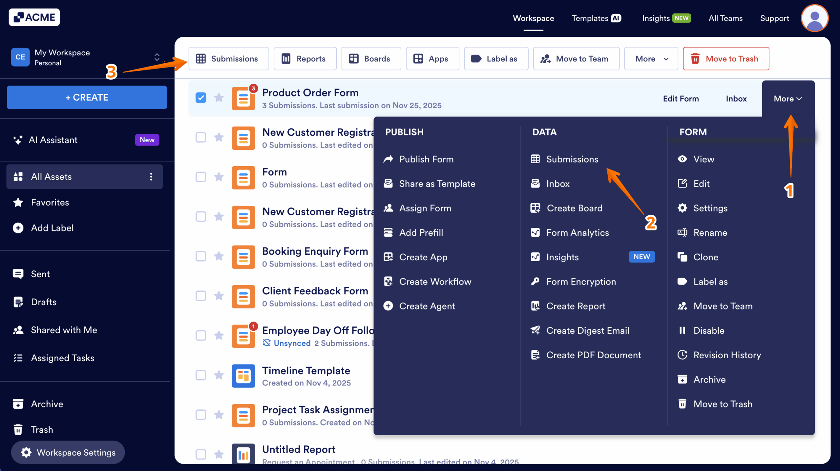Open the user profile avatar
Viewport: 840px width, 471px height.
point(814,18)
